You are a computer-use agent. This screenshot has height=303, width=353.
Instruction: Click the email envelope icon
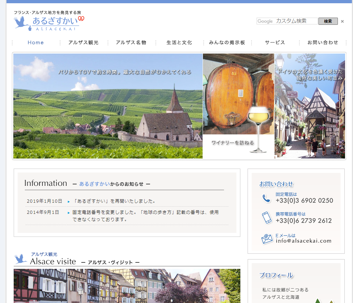tap(267, 239)
